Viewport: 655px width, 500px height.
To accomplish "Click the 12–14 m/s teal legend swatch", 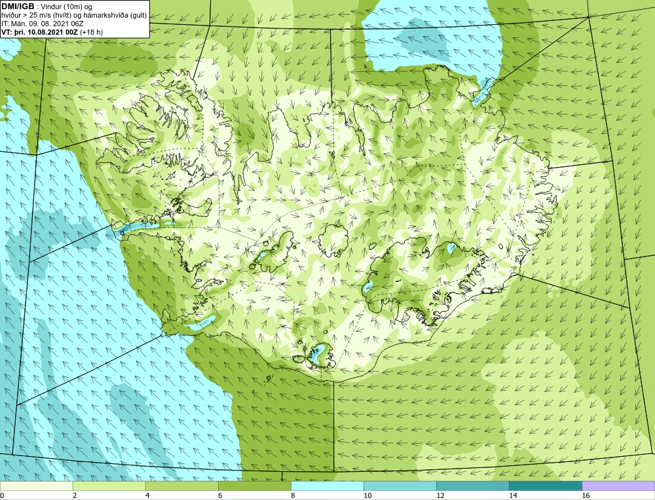I will [472, 486].
